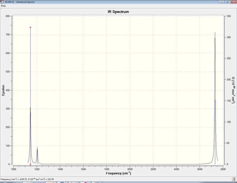Click the 2200 tick on the frequency axis
The height and width of the screenshot is (183, 237).
click(x=153, y=169)
